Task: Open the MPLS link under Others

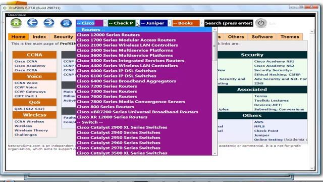Action: pos(259,126)
